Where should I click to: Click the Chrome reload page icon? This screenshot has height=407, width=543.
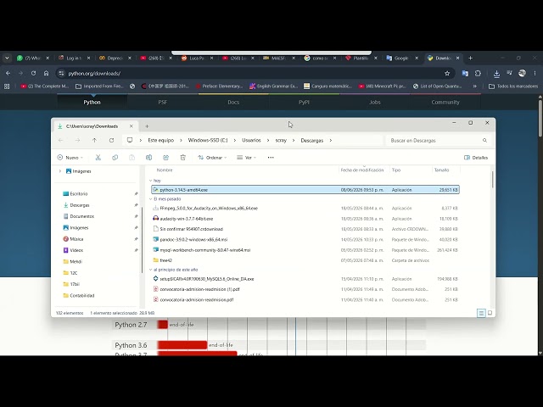click(x=33, y=73)
